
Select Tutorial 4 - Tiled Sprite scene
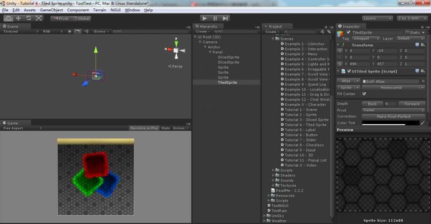(x=306, y=125)
